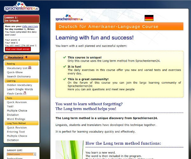Click the green checkmark beside 'This is a great community!'
This screenshot has width=191, height=159.
64,79
